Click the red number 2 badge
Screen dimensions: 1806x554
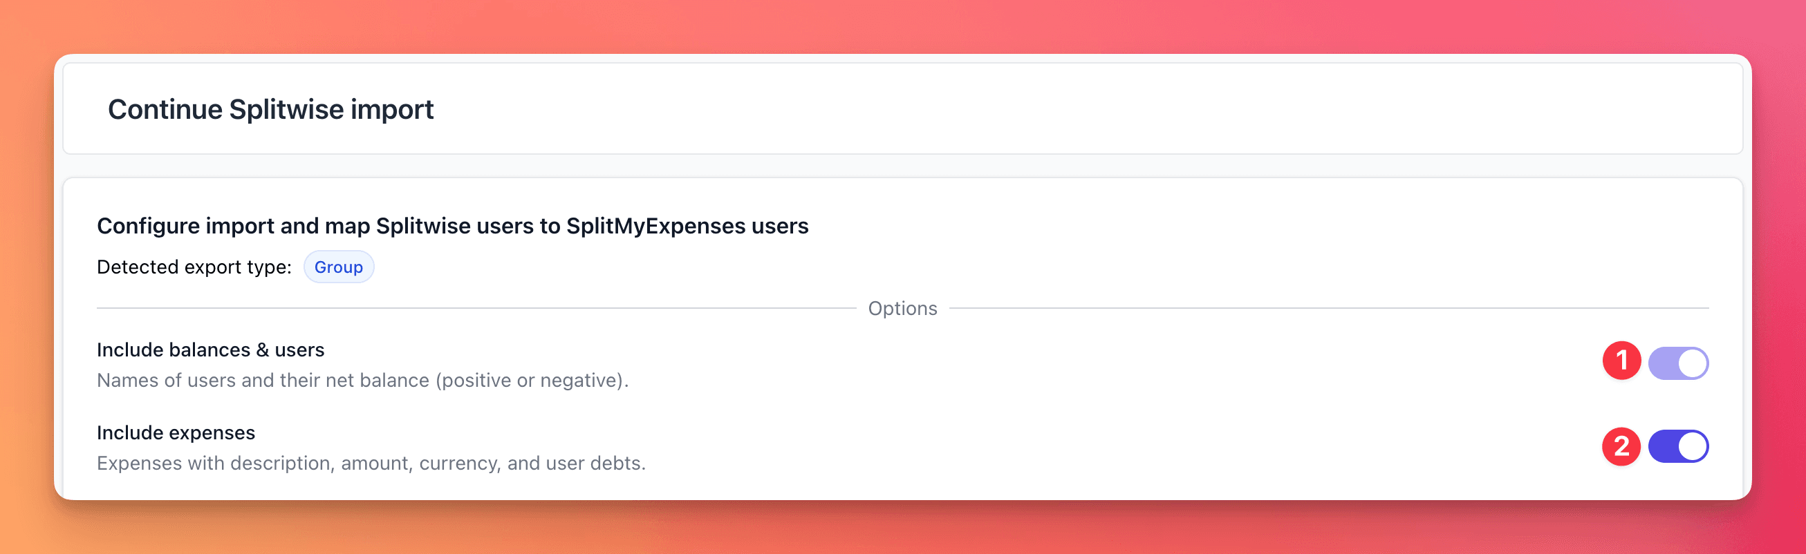click(1621, 446)
